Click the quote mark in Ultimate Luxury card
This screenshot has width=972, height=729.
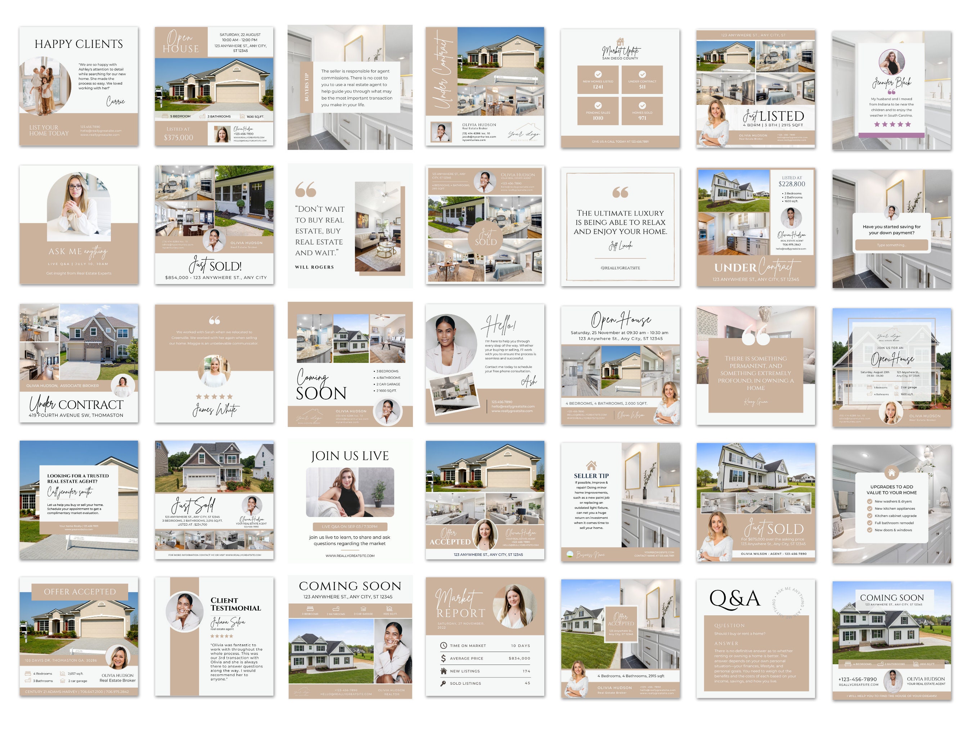(x=620, y=192)
